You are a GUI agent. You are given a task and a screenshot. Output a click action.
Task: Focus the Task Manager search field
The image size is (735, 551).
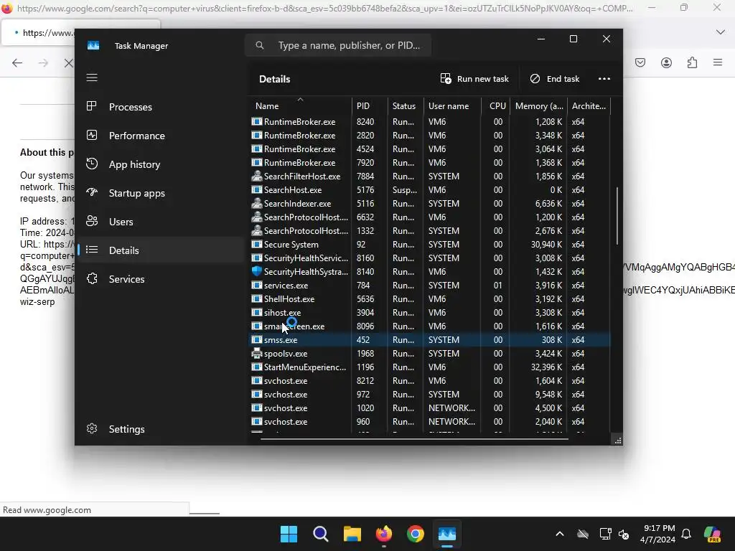[x=337, y=45]
